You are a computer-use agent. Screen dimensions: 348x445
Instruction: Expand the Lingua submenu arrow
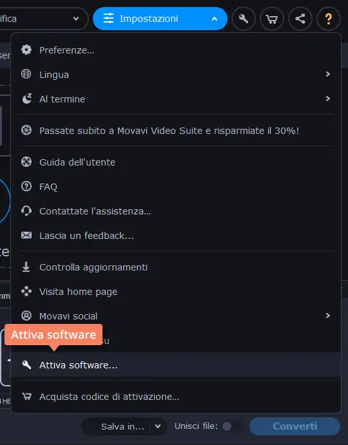click(x=328, y=74)
